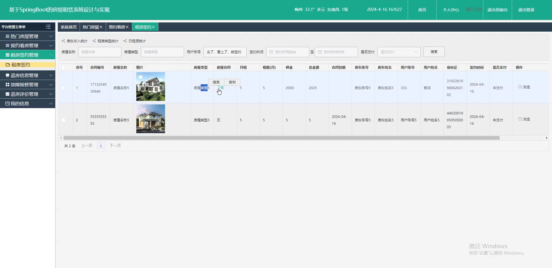552x268 pixels.
Task: Click the 退房信息管理 menu icon
Action: [7, 75]
